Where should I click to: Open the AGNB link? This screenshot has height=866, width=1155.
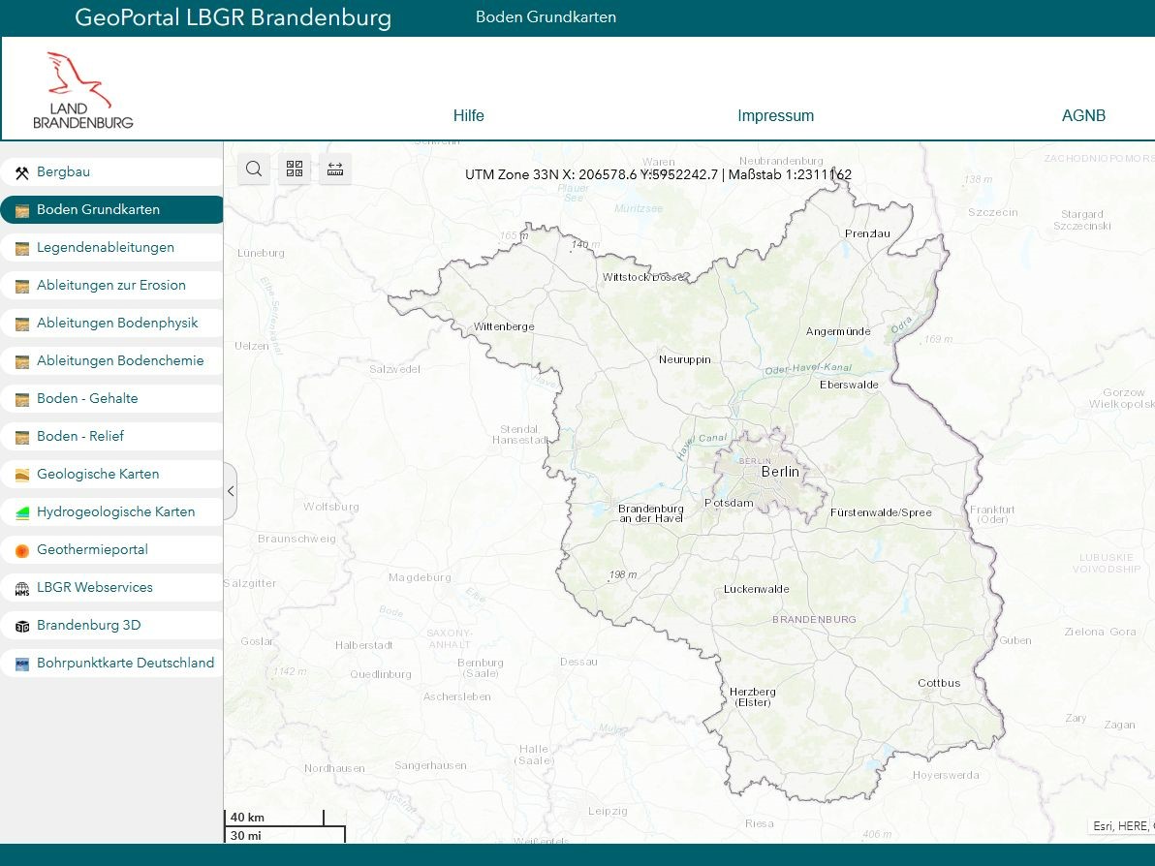1083,115
